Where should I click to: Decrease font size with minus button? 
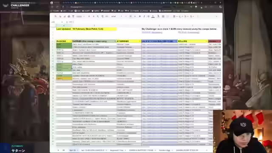pos(126,16)
